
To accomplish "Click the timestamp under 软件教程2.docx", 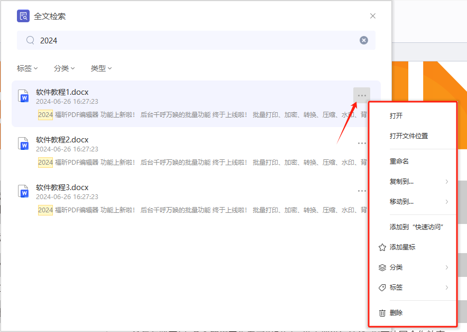I will pyautogui.click(x=67, y=149).
